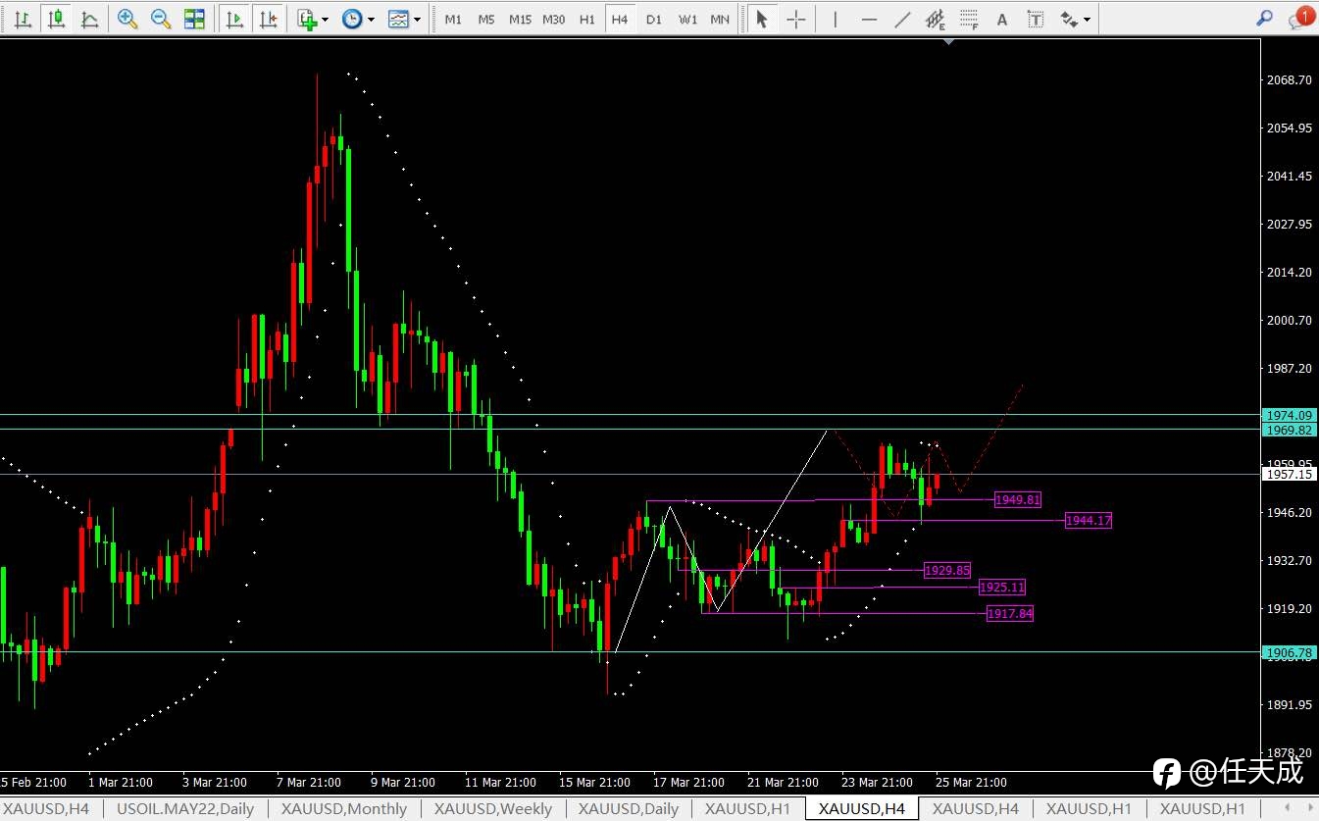
Task: Open the search magnifier icon
Action: click(1265, 18)
